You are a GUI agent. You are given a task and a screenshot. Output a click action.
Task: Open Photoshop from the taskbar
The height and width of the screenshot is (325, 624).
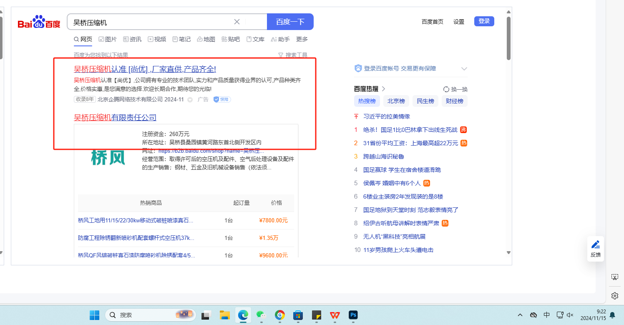[353, 315]
